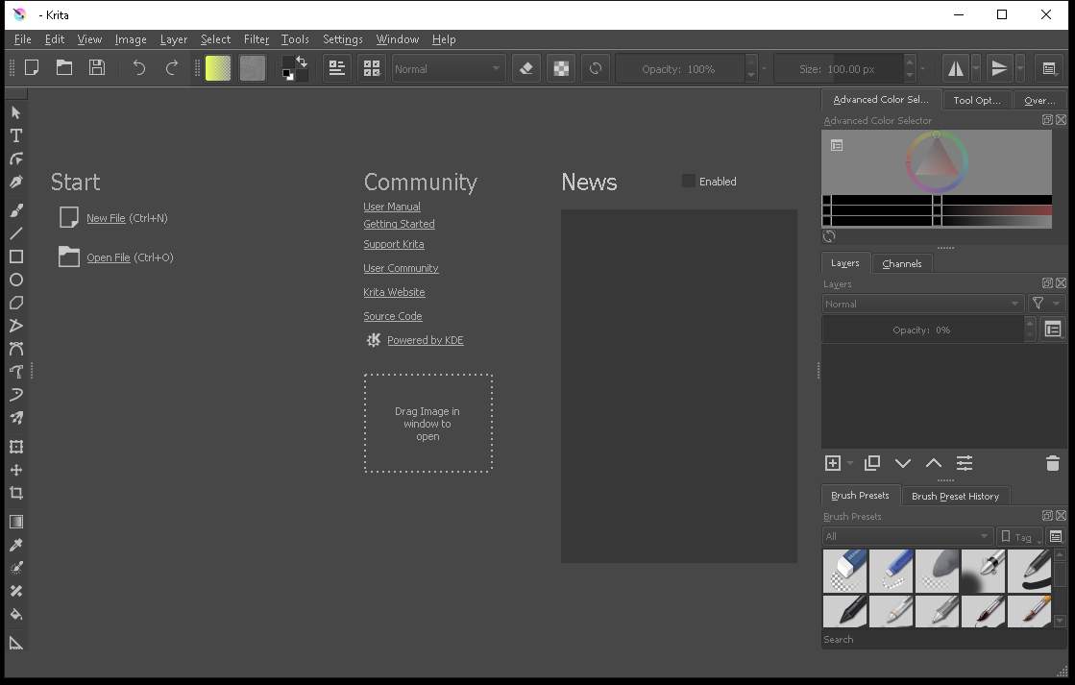Open the All tags dropdown in Brush Presets
Viewport: 1075px width, 685px height.
coord(906,536)
